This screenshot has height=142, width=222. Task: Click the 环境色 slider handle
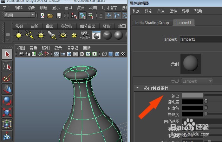[206, 108]
